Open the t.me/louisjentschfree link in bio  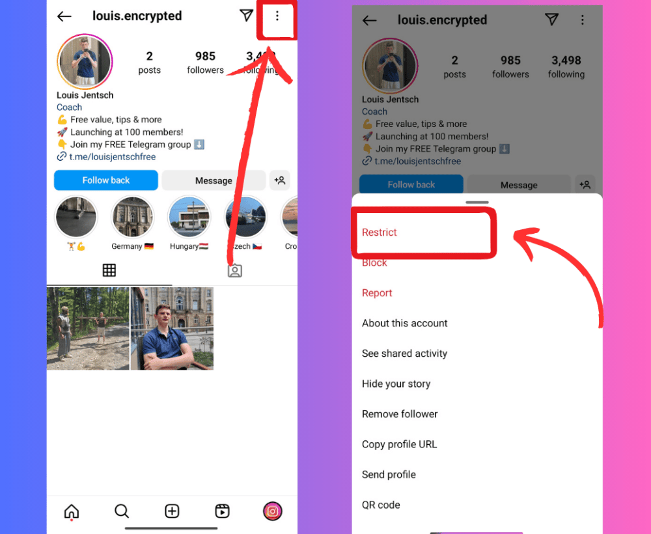tap(112, 157)
